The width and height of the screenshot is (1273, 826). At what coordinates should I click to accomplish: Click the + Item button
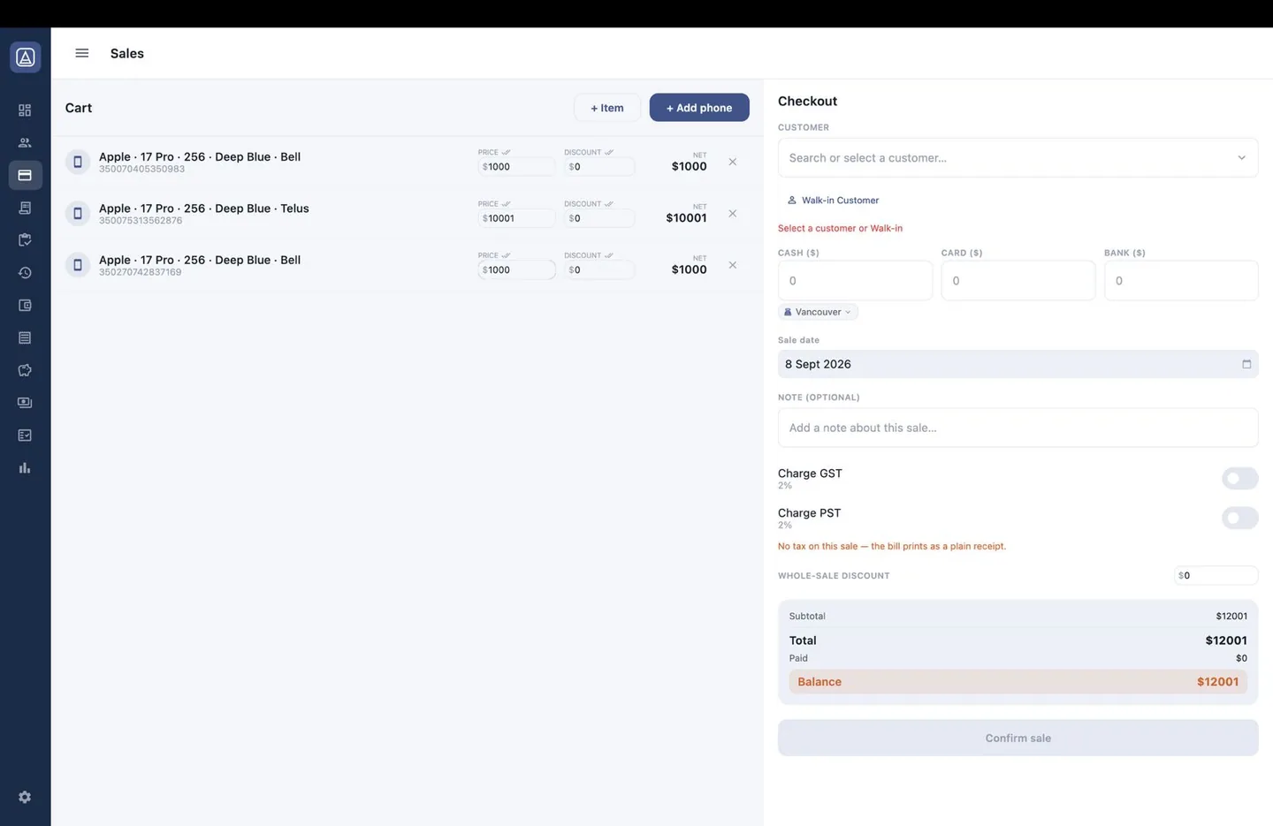607,108
